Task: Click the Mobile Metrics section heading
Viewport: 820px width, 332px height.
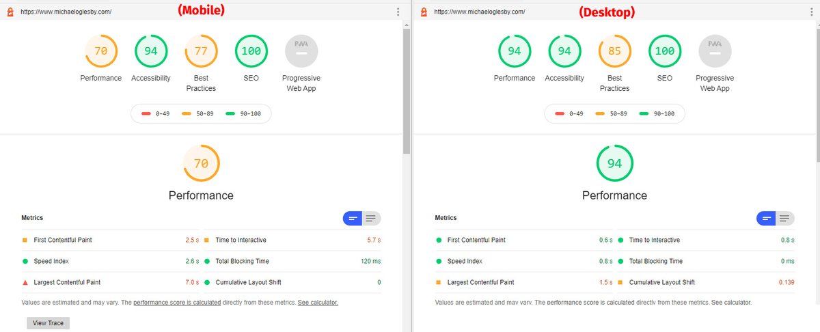Action: [32, 218]
